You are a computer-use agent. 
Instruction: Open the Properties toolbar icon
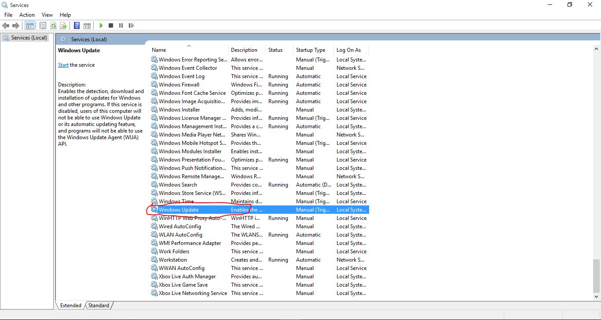(x=43, y=25)
